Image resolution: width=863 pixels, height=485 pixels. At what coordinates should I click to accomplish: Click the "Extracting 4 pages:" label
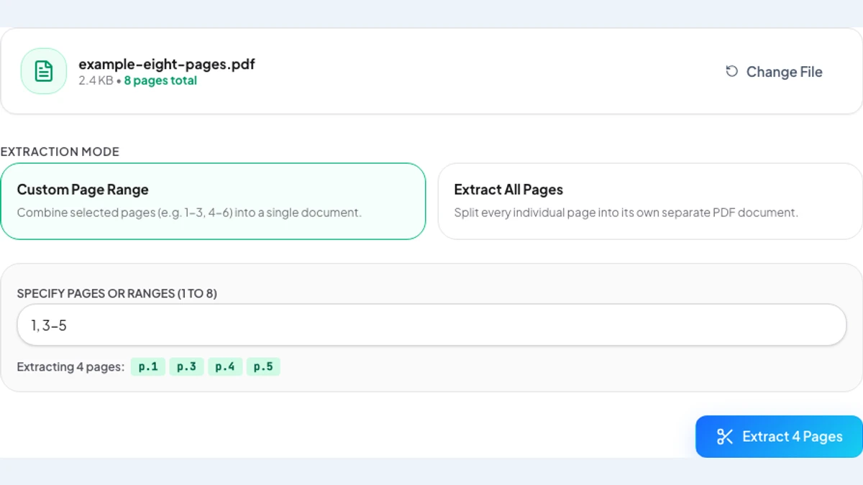tap(70, 366)
